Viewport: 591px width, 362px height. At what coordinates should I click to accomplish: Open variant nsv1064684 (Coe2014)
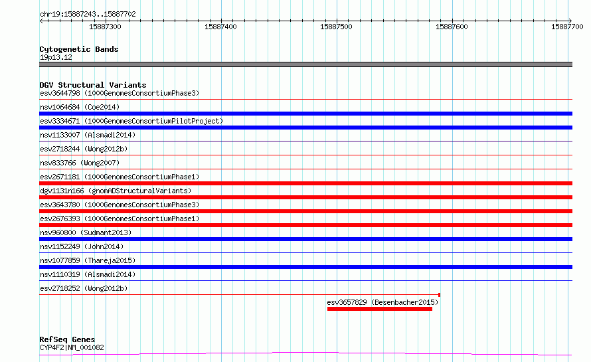[x=80, y=107]
